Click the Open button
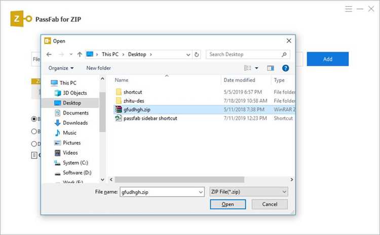This screenshot has width=380, height=235. pyautogui.click(x=228, y=204)
